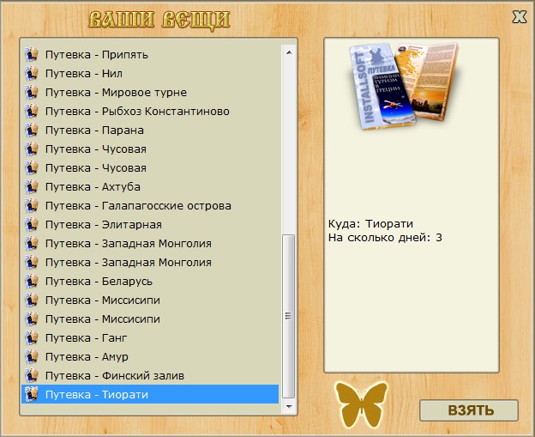The height and width of the screenshot is (437, 535).
Task: Click the voucher icon beside Припять
Action: click(x=32, y=55)
